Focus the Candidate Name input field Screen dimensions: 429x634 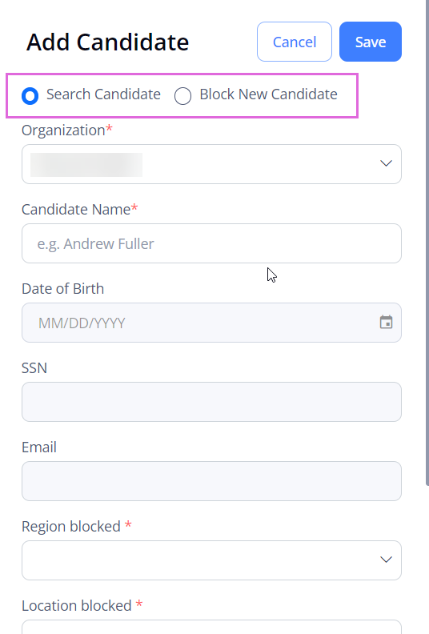211,243
